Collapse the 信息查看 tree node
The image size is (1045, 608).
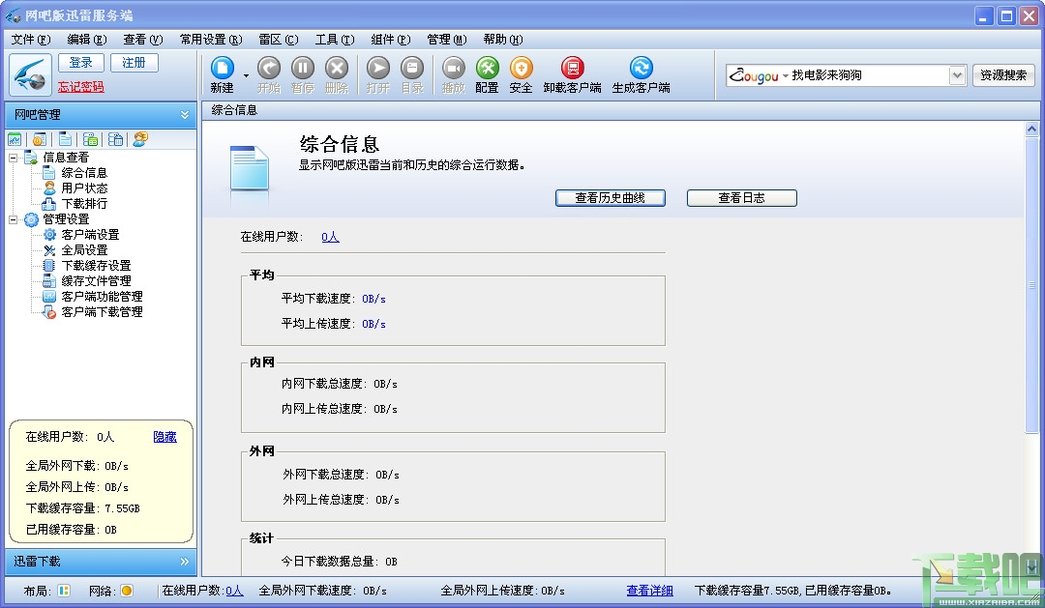pos(13,158)
